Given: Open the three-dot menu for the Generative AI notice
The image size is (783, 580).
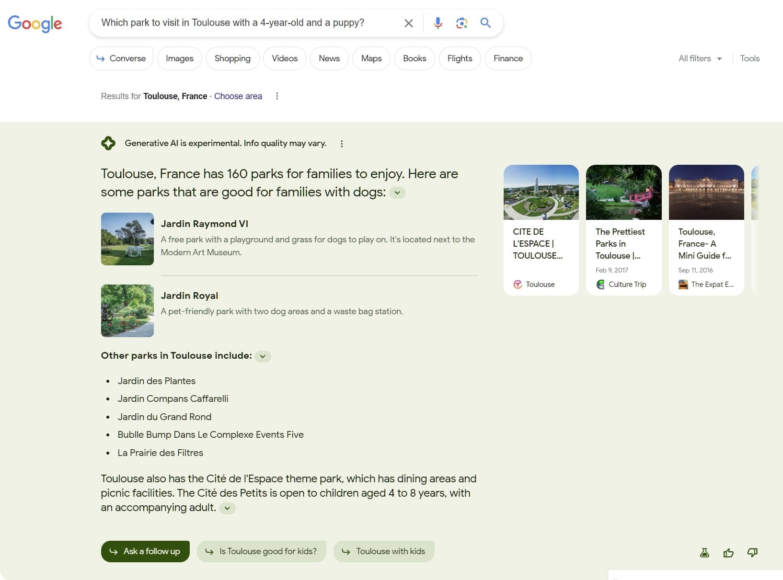Looking at the screenshot, I should [342, 144].
